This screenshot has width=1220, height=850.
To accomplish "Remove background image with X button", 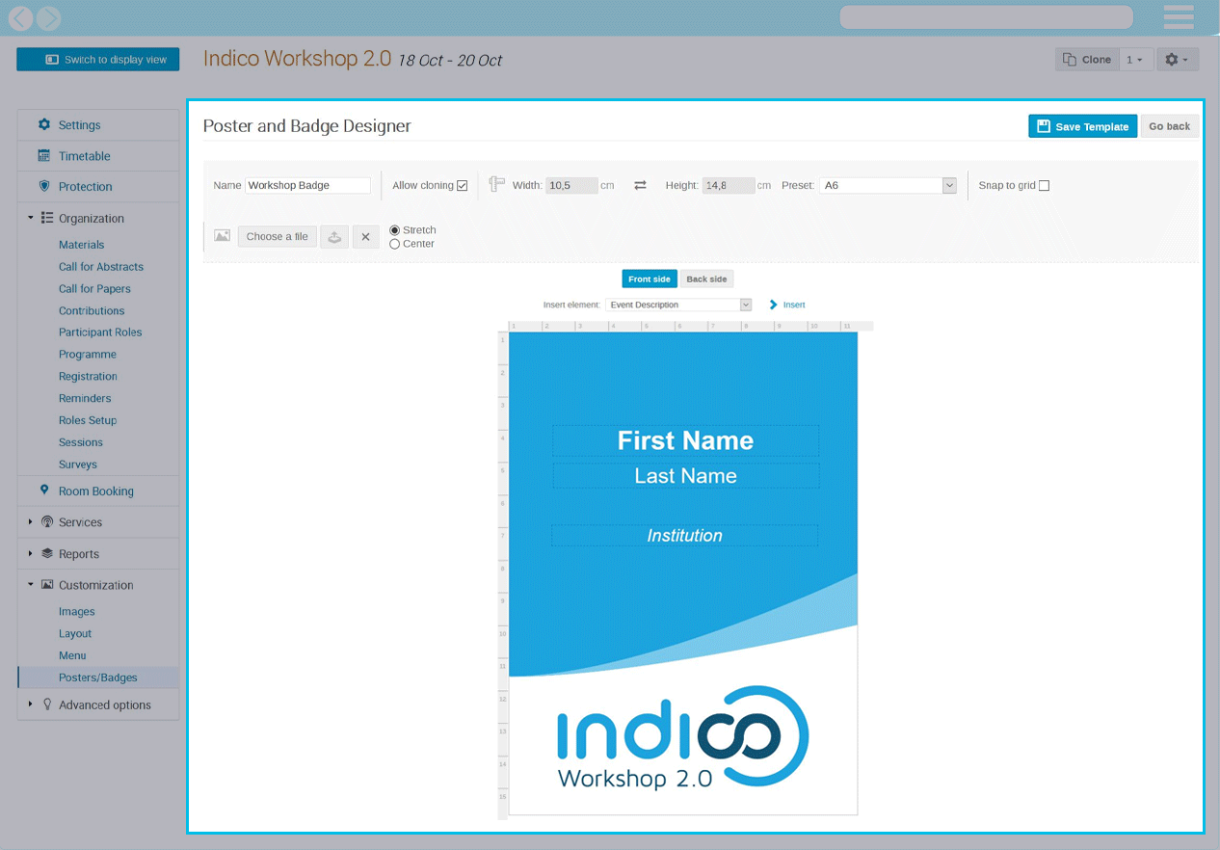I will (365, 237).
